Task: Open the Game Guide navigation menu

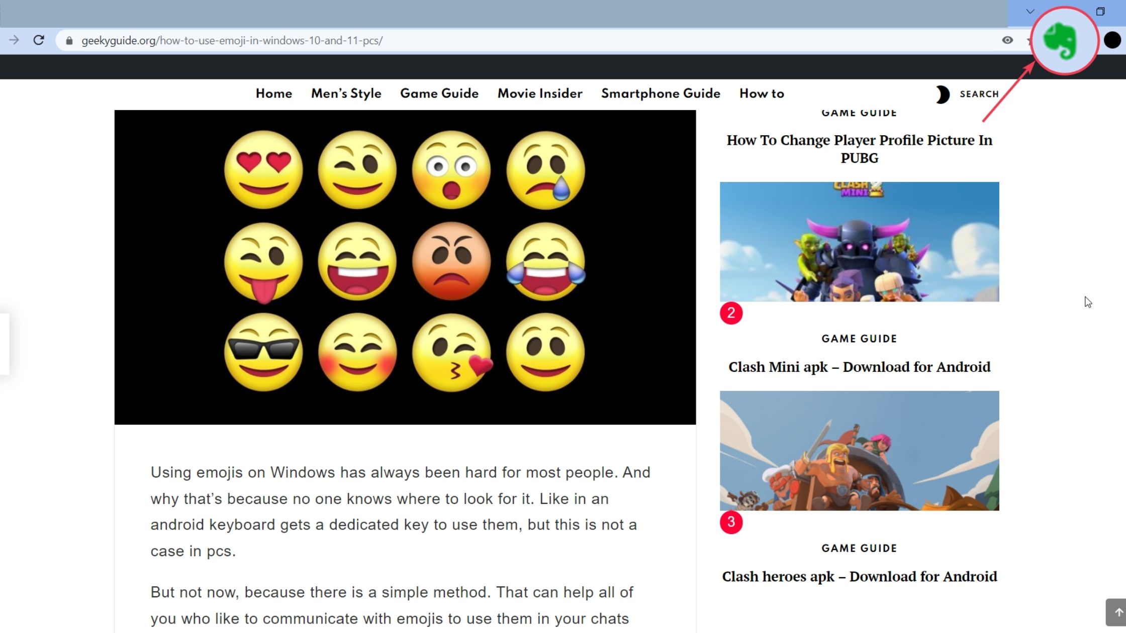Action: [x=439, y=93]
